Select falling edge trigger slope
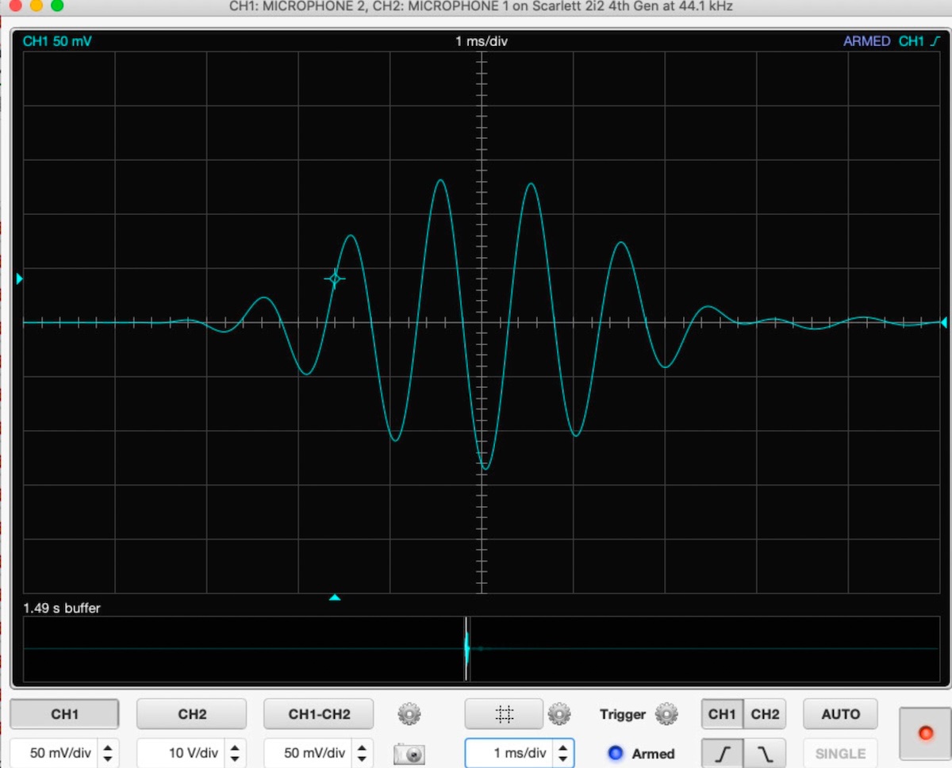The image size is (952, 768). (765, 753)
